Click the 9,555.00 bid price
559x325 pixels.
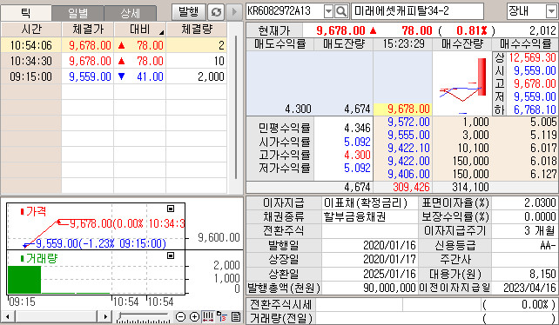click(408, 135)
